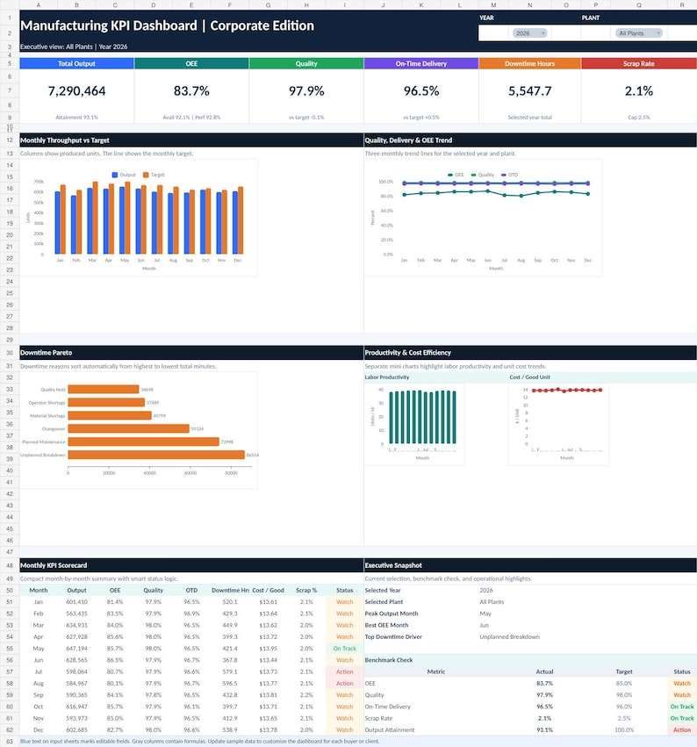Select column Q header

pos(638,4)
